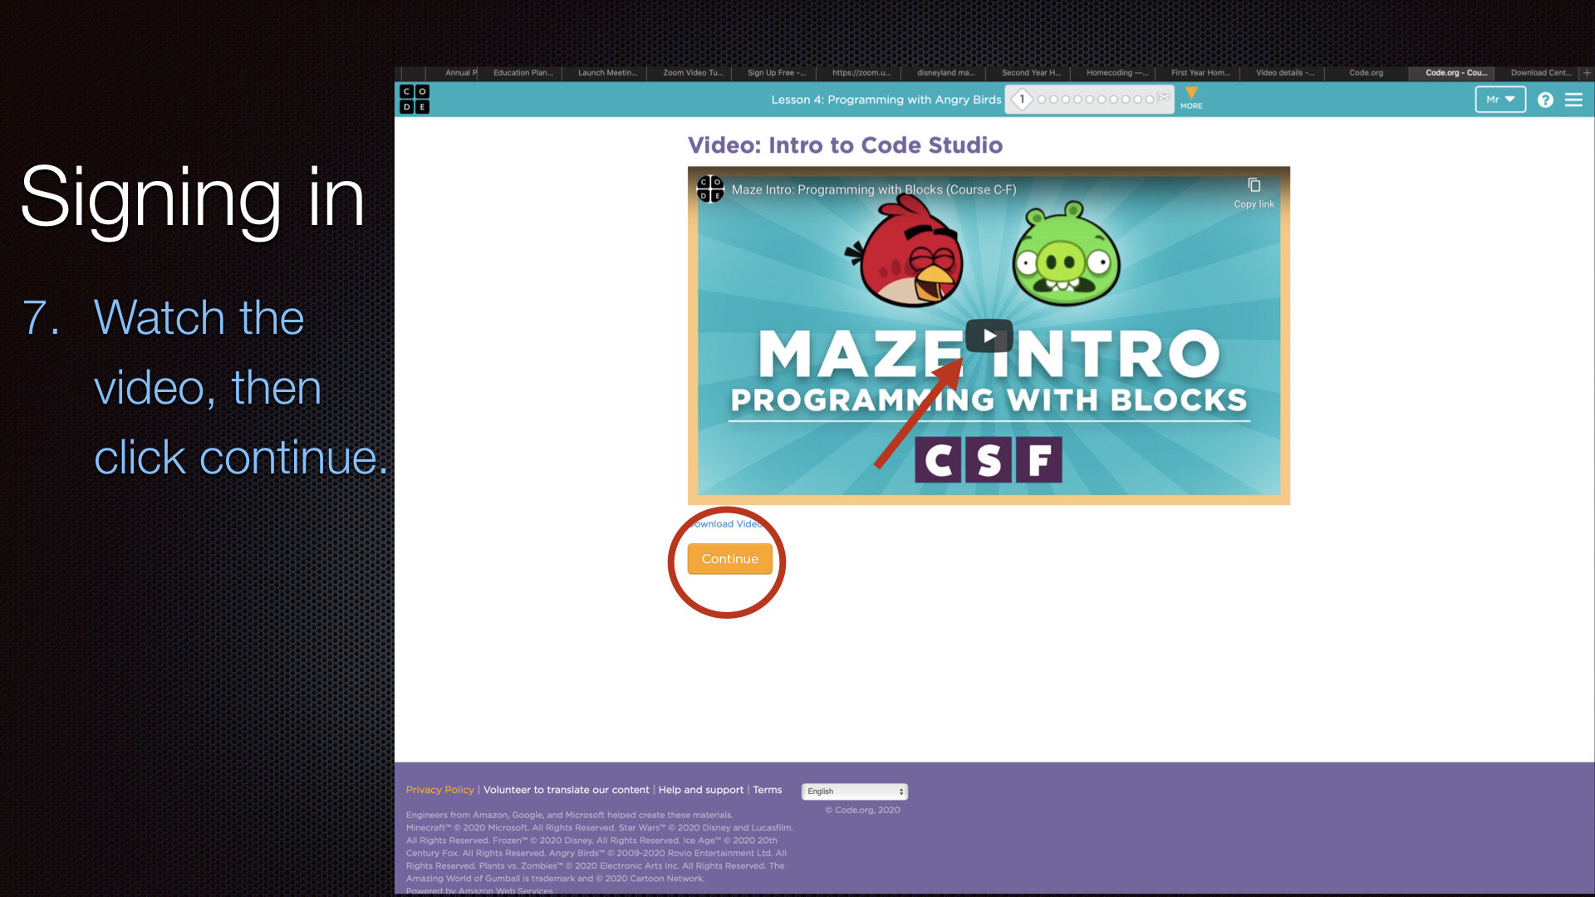
Task: Switch to the https://zoom.u... browser tab
Action: 861,73
